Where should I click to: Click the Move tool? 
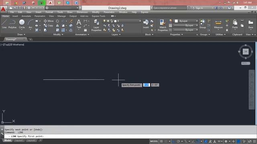click(49, 21)
